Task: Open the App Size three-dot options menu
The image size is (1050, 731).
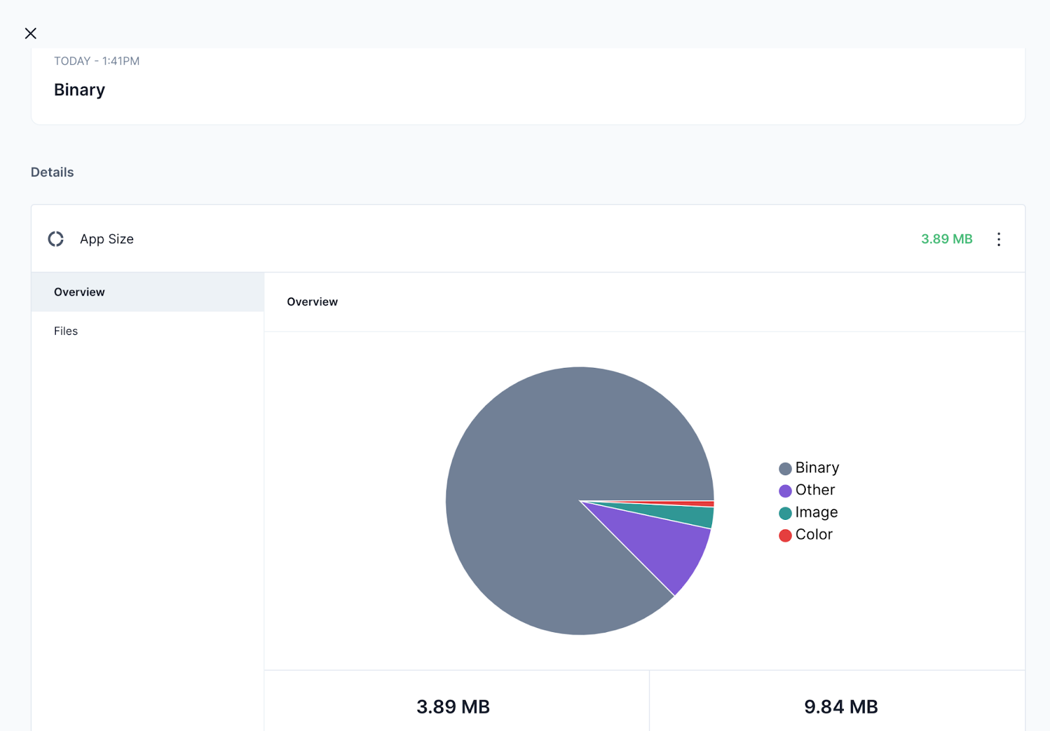Action: [998, 239]
